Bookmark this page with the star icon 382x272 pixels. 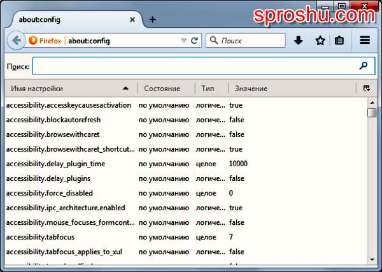coord(320,40)
